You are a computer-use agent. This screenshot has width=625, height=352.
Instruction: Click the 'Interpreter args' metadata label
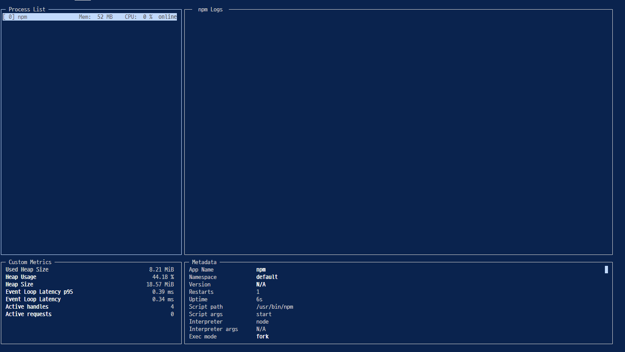tap(214, 329)
